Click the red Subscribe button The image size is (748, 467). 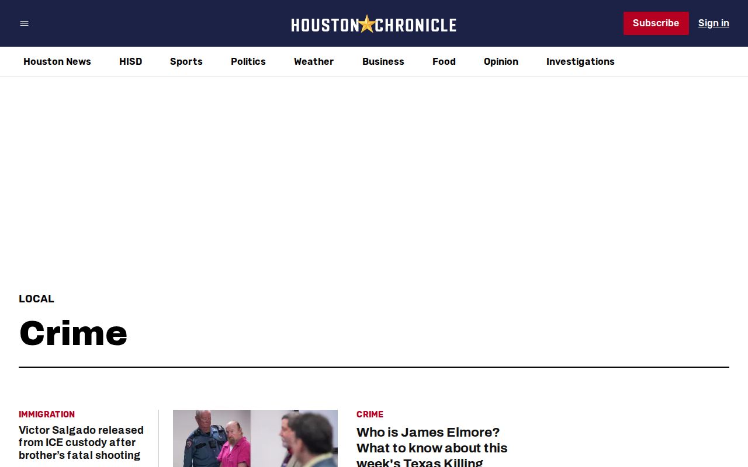[x=656, y=23]
